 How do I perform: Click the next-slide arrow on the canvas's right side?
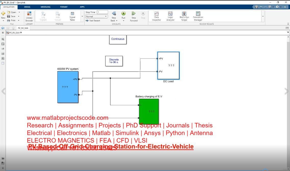click(286, 91)
